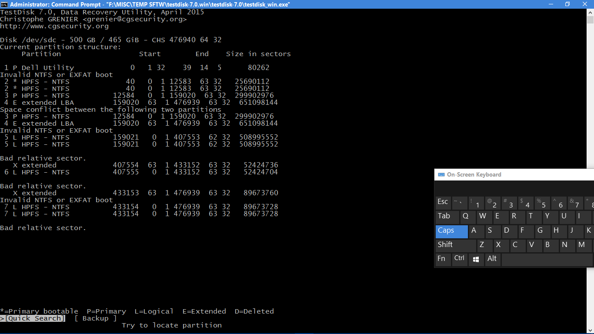This screenshot has height=334, width=594.
Task: Click the 'Size in sectors' column header
Action: tap(259, 54)
